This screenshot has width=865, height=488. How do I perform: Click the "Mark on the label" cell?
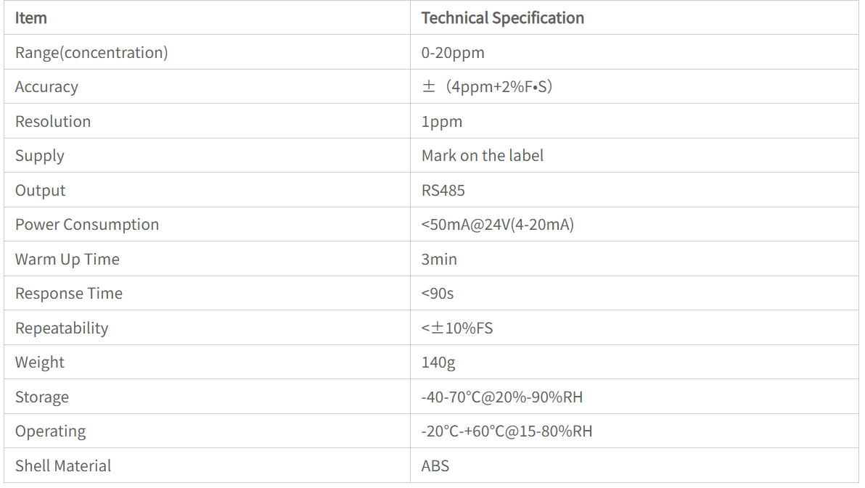click(482, 156)
